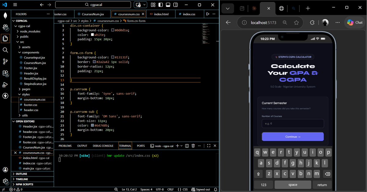This screenshot has width=367, height=192.
Task: Run the file with the play icon
Action: click(208, 14)
